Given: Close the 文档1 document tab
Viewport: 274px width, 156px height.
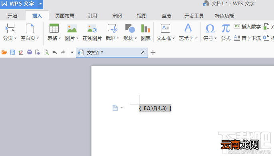Looking at the screenshot, I should point(143,52).
